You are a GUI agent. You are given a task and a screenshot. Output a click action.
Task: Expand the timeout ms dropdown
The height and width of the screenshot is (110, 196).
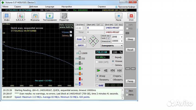[122, 41]
